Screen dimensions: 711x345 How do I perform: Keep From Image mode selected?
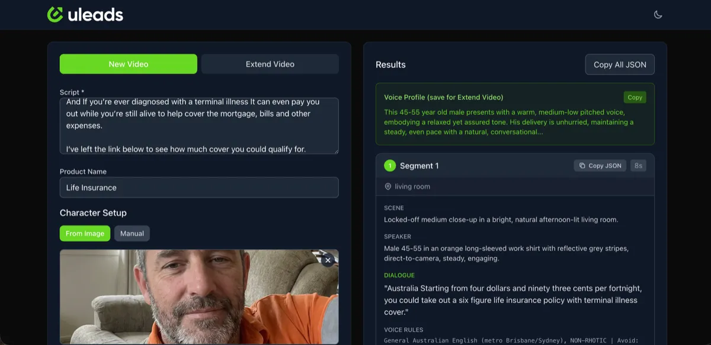click(85, 233)
